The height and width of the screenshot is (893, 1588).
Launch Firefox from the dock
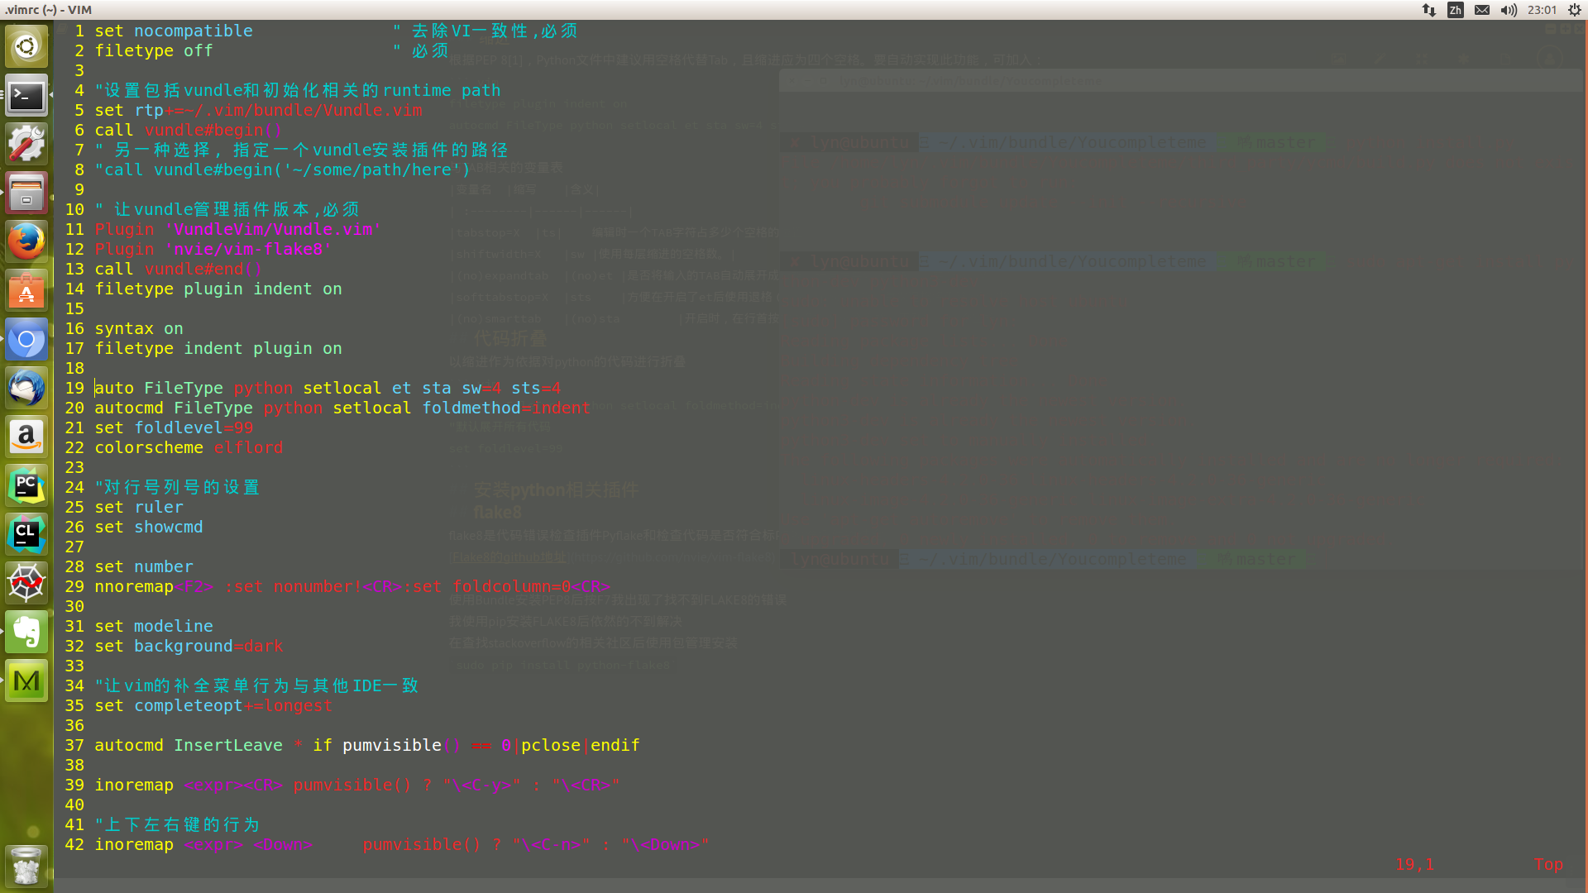click(26, 242)
